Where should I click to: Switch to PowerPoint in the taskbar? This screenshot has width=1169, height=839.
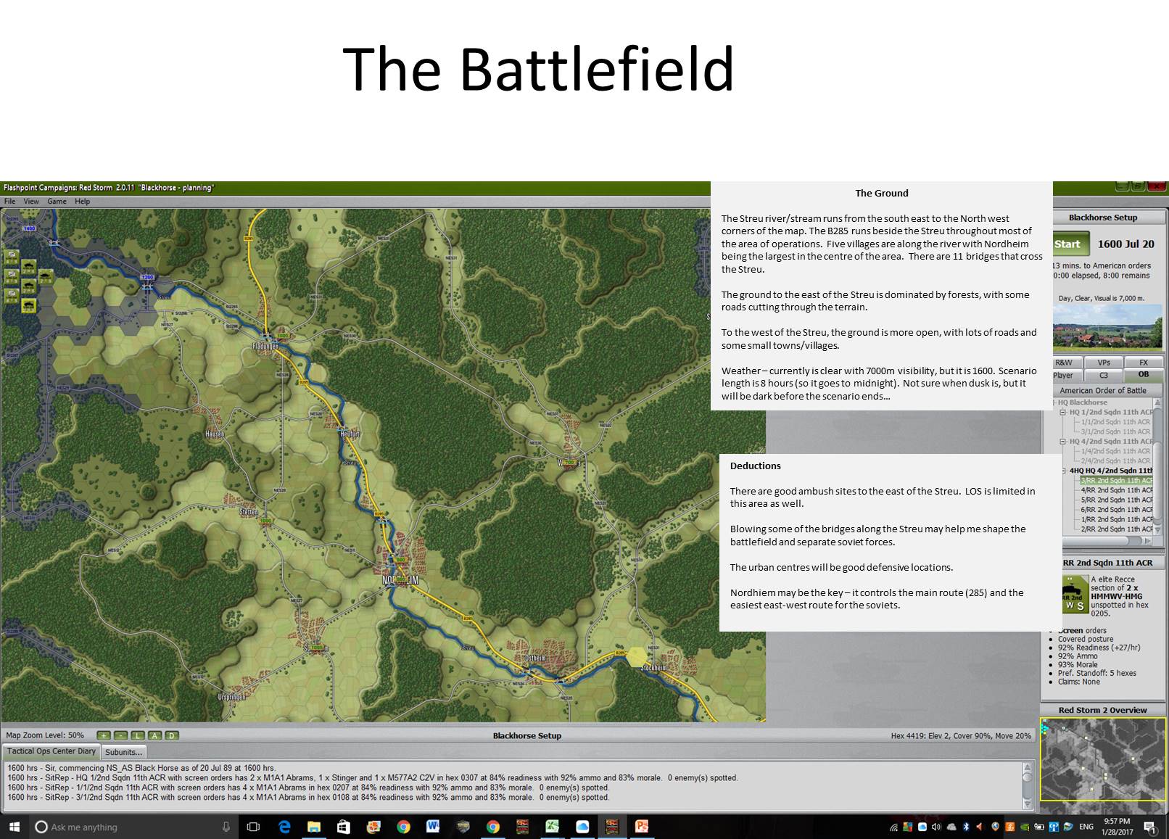[641, 827]
